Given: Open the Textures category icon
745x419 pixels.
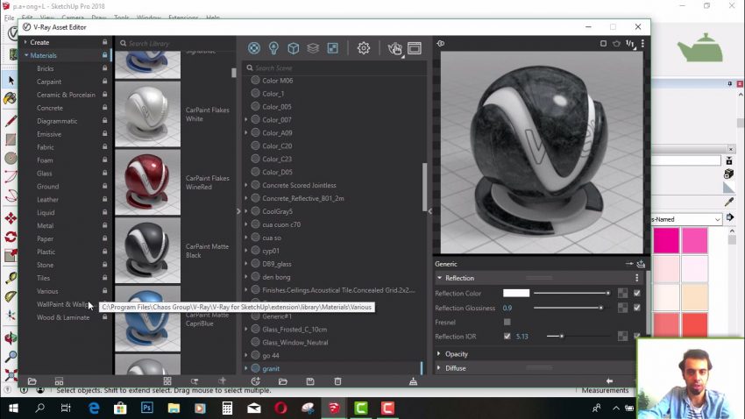Looking at the screenshot, I should [332, 48].
